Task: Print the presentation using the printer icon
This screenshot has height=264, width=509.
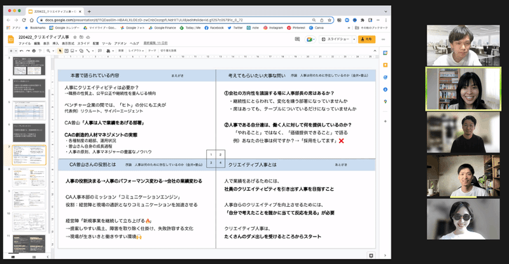Action: pos(34,51)
